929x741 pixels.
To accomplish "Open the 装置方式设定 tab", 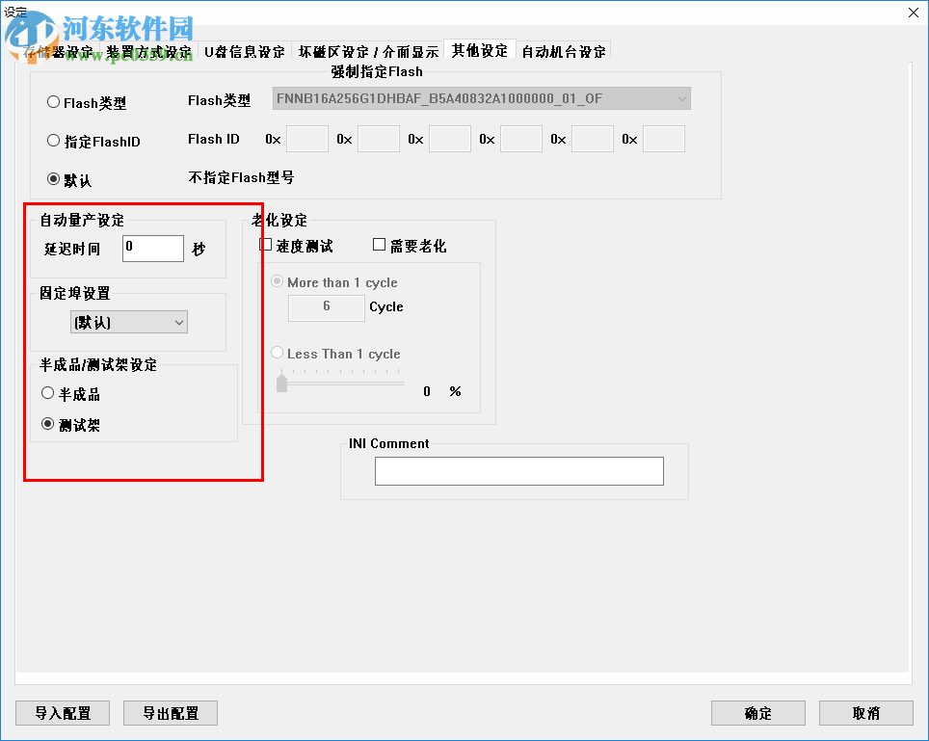I will click(146, 52).
